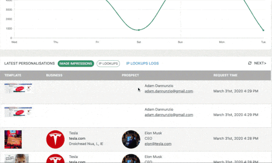
Task: Open the IP LOOKUPS LOGS link
Action: (x=142, y=63)
